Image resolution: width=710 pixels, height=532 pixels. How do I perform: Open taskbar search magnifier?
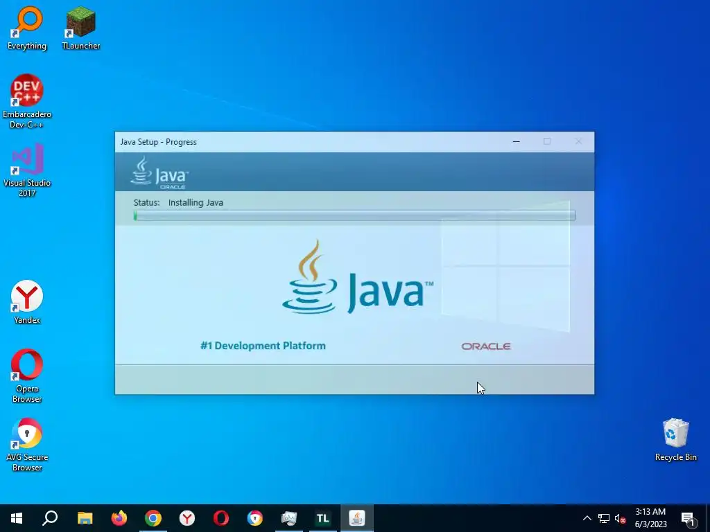click(50, 518)
